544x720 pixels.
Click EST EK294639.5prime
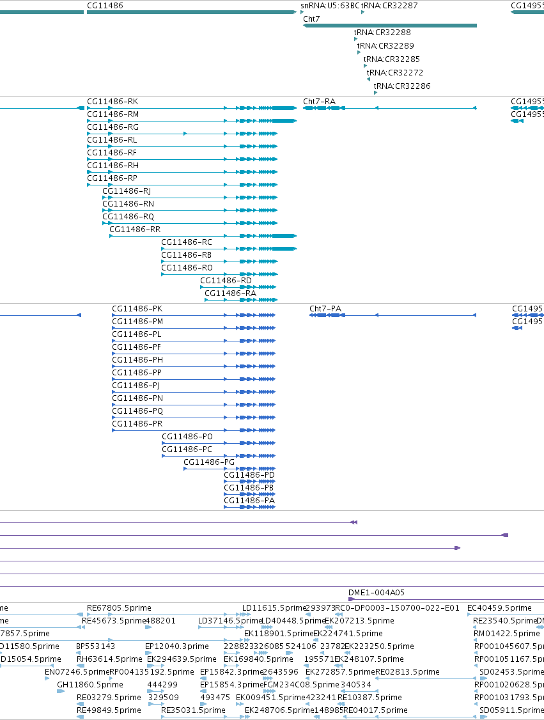(182, 659)
